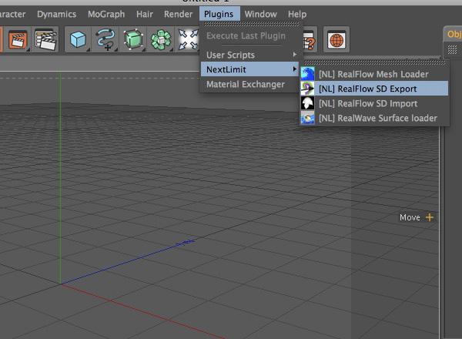Click the Objects panel grip handle icon
This screenshot has width=462, height=339.
(x=452, y=49)
